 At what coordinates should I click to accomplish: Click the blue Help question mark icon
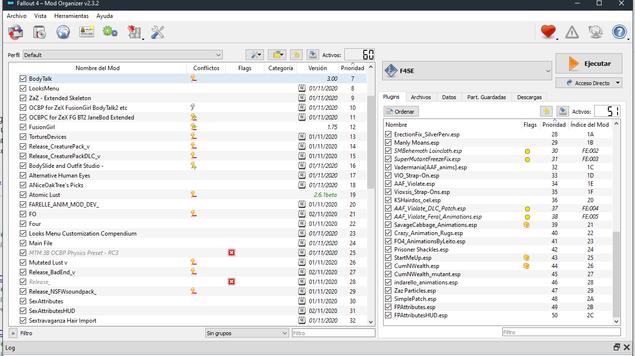(x=620, y=32)
